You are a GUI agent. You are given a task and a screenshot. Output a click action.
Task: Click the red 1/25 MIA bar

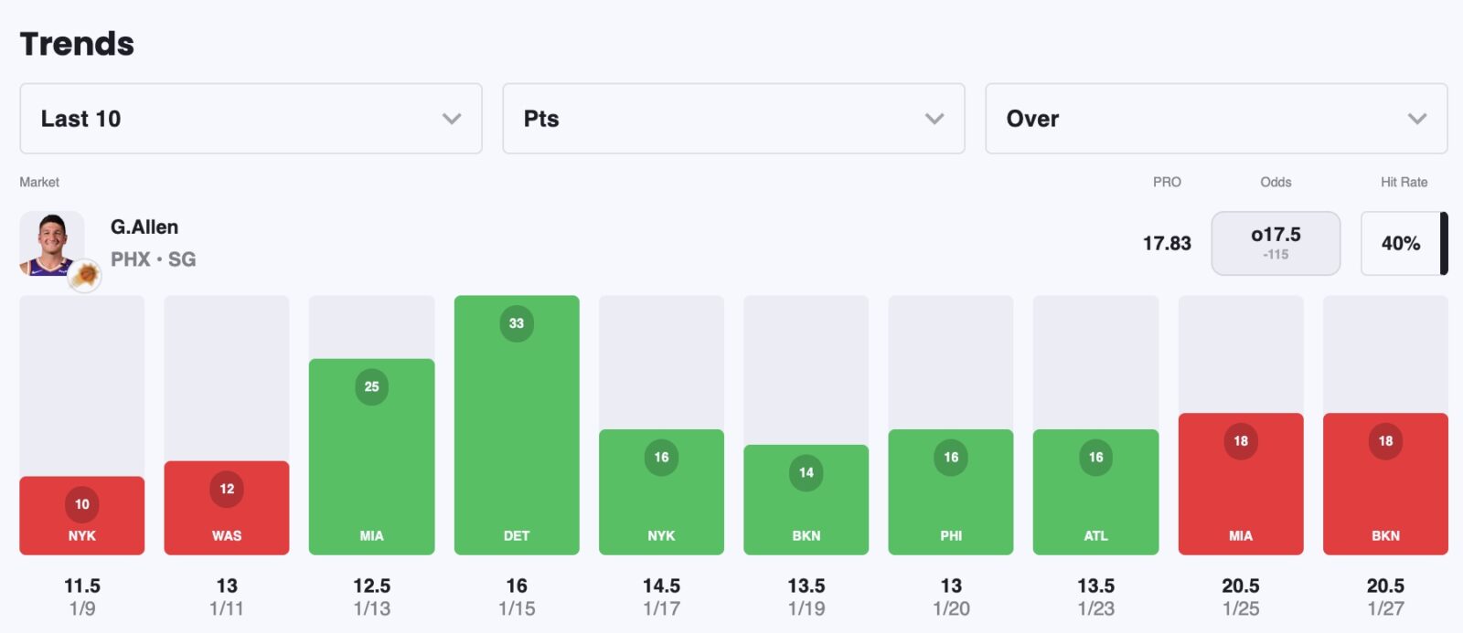(1241, 493)
